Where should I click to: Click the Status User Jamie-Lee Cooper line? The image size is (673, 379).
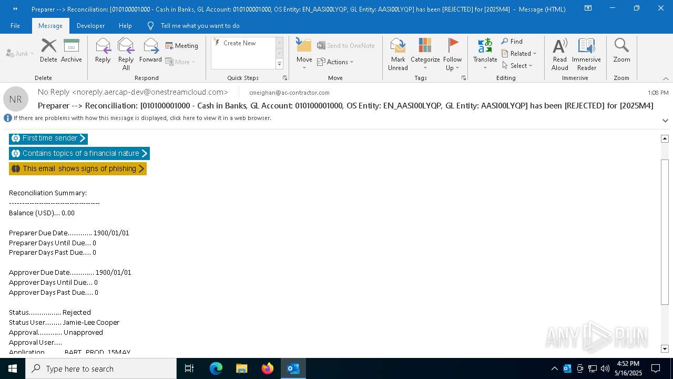click(x=64, y=322)
